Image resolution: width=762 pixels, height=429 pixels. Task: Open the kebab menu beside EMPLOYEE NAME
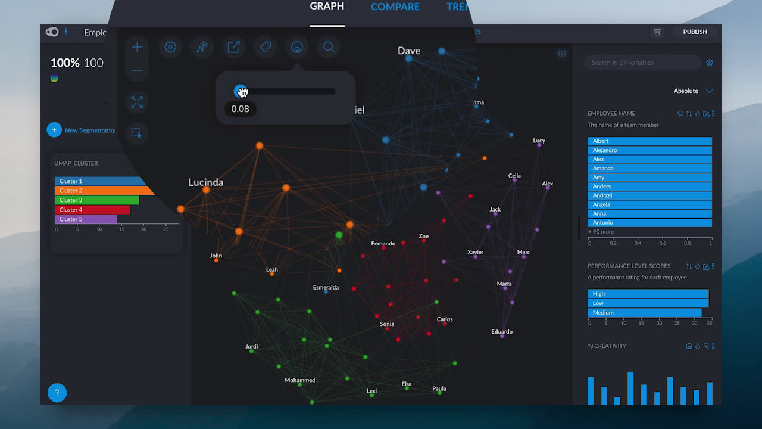coord(712,113)
